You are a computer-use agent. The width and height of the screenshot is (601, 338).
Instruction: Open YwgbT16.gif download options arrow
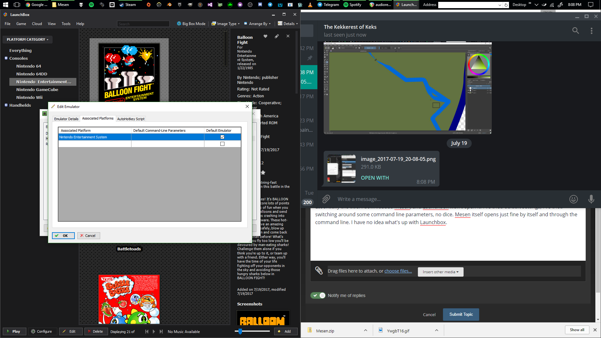tap(437, 330)
